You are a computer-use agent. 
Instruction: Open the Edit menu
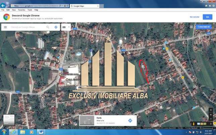coord(8,10)
